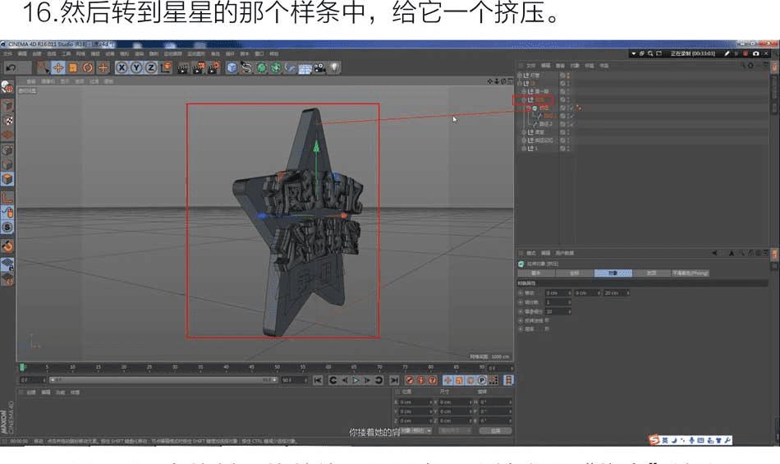Viewport: 780px width, 464px height.
Task: Toggle the Y axis lock
Action: tap(136, 67)
